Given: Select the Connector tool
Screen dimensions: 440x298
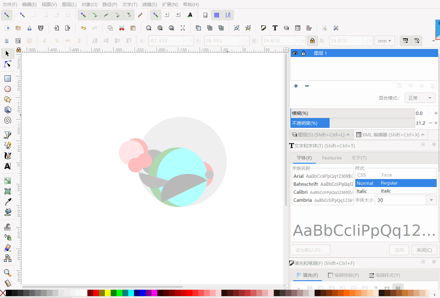Looking at the screenshot, I should point(8,258).
